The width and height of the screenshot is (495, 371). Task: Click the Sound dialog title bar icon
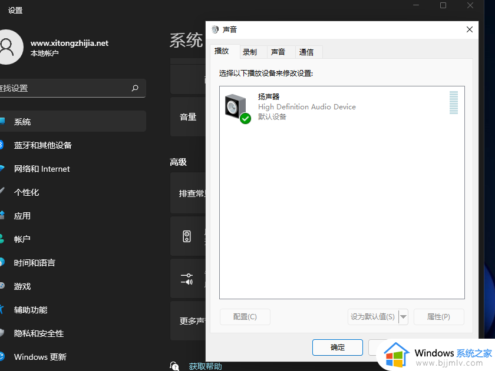215,29
